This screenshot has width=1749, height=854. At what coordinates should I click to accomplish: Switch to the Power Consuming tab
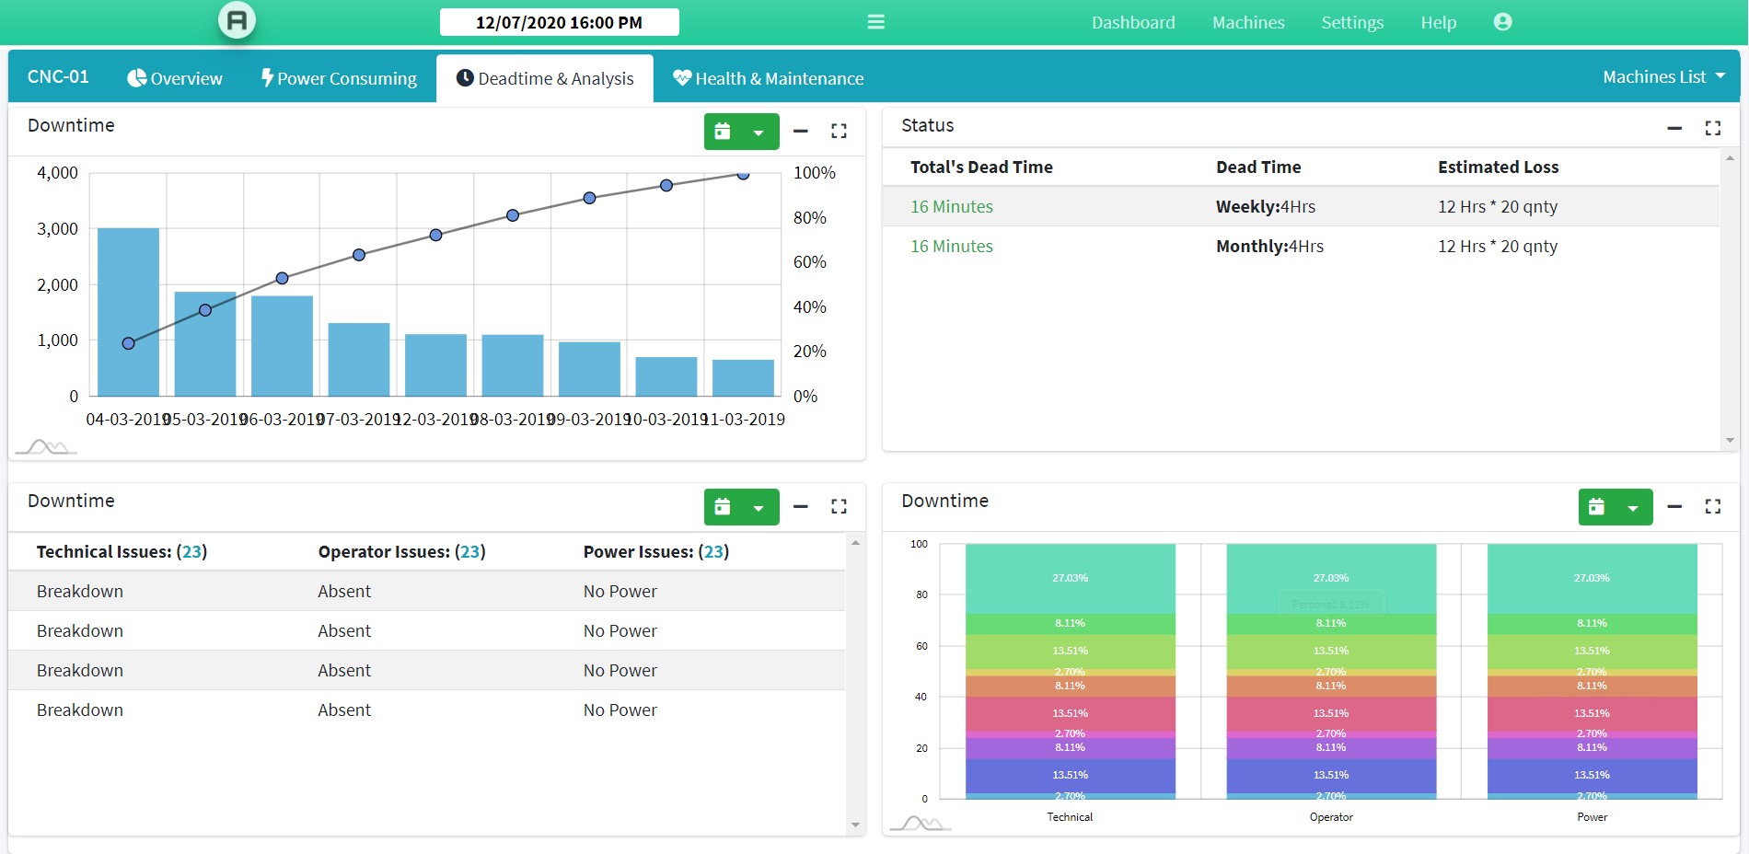coord(339,78)
